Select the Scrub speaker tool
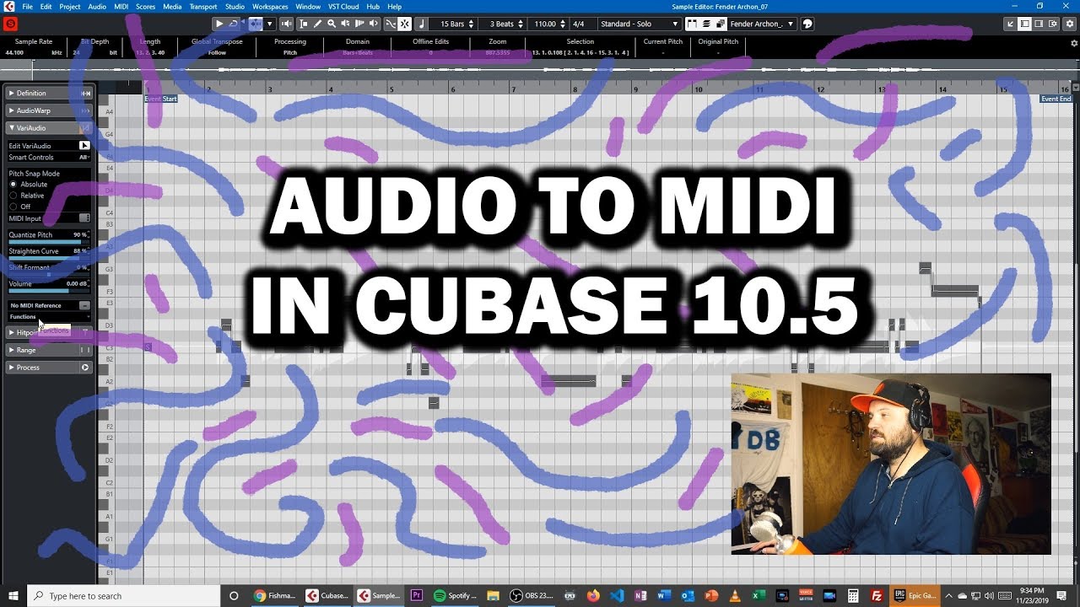Screen dimensions: 1080x607 pos(345,24)
